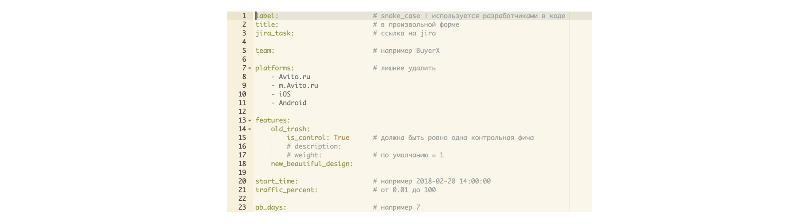Place cursor on the label: key

[x=267, y=16]
